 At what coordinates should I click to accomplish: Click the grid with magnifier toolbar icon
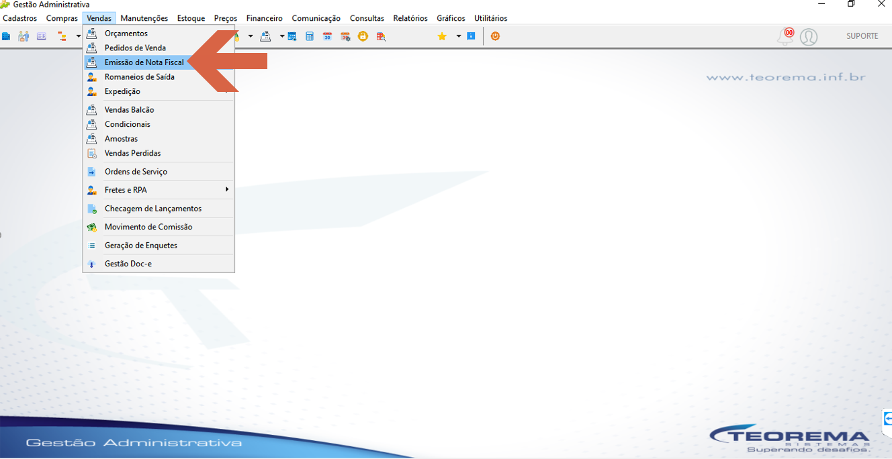coord(381,36)
